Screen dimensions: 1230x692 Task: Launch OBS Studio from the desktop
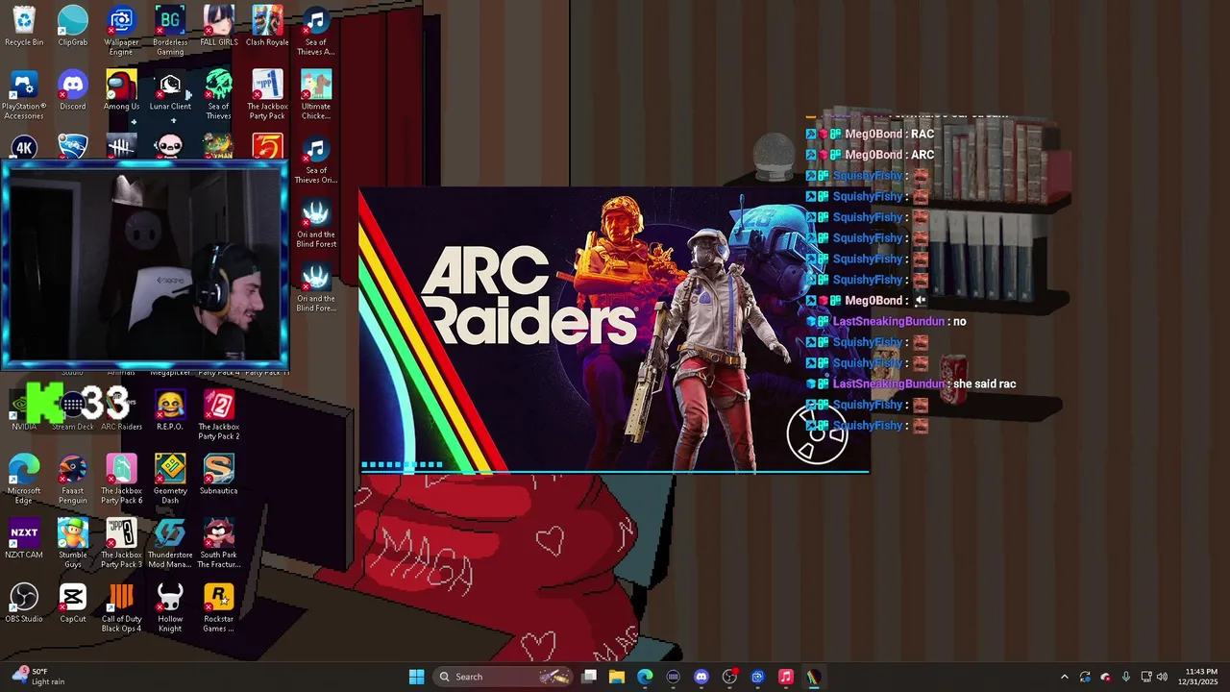[x=24, y=604]
